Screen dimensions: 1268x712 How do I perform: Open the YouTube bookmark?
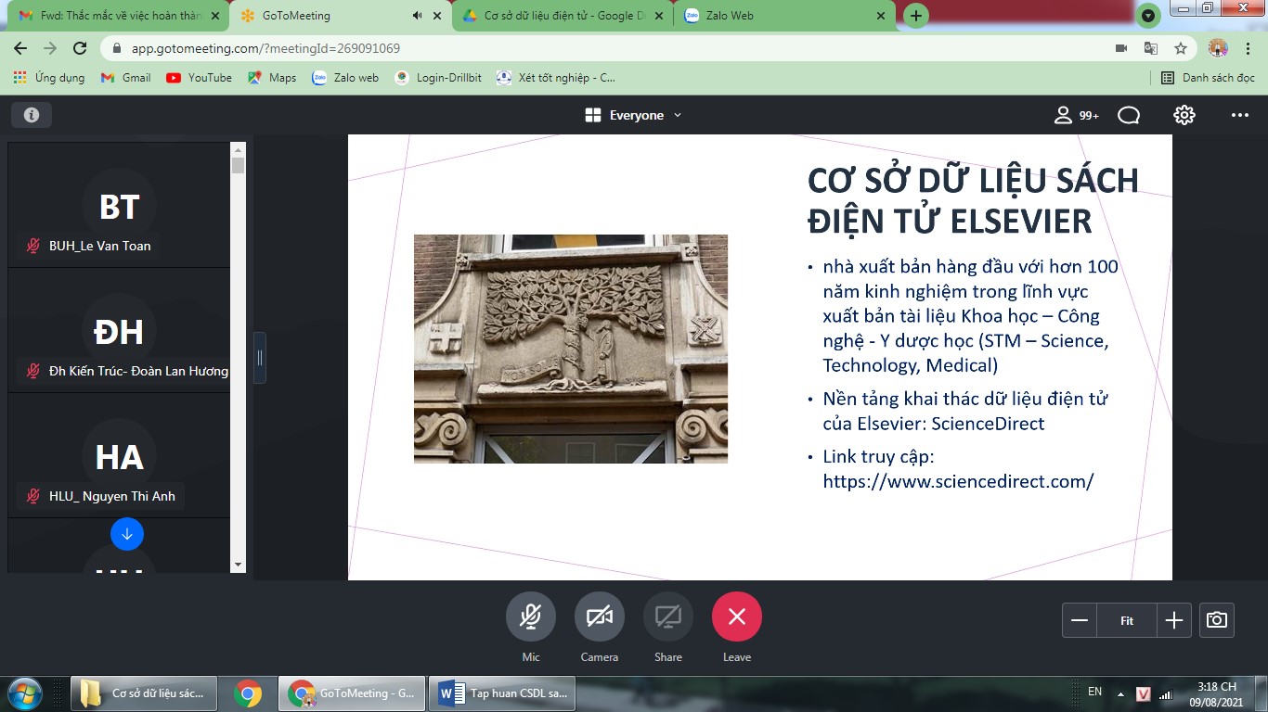[x=199, y=78]
